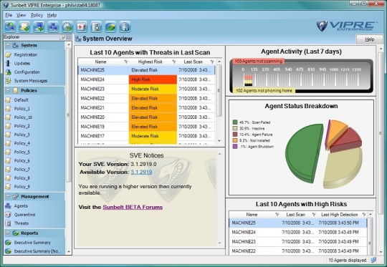Open the 3.1.2919 available version link

tap(141, 172)
